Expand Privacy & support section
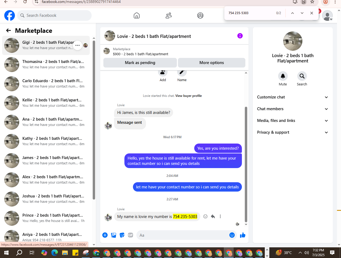This screenshot has height=258, width=341. click(293, 132)
